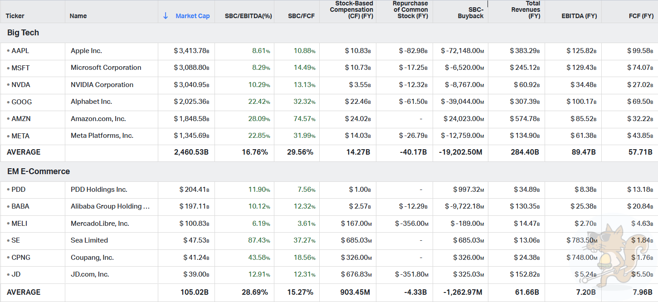
Task: Select the Amazon.com, Inc. name cell
Action: pyautogui.click(x=98, y=119)
